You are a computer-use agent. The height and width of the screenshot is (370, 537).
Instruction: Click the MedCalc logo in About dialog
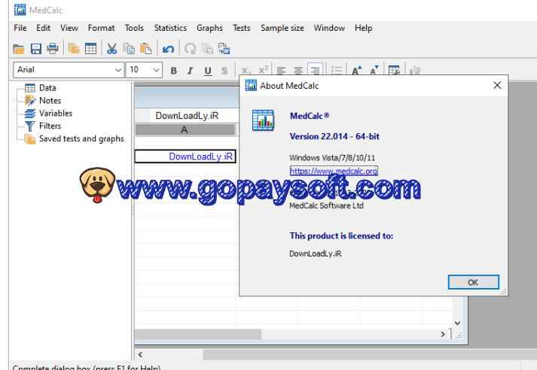pyautogui.click(x=263, y=120)
